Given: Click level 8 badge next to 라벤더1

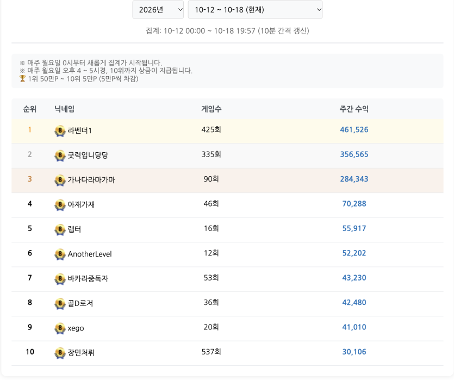Looking at the screenshot, I should coord(60,131).
